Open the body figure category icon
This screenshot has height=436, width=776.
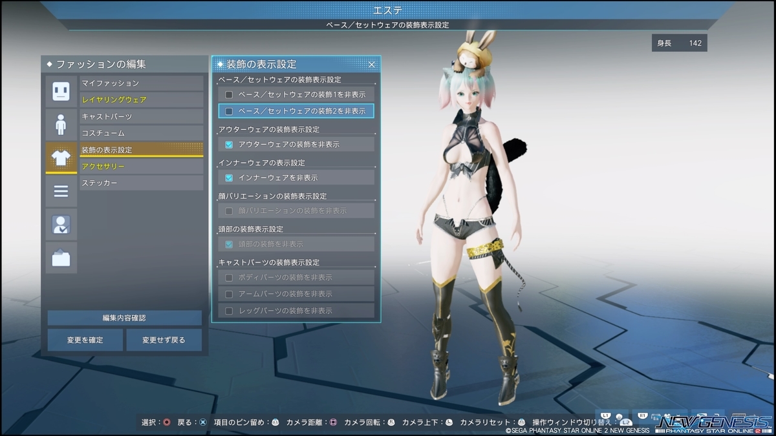click(x=61, y=124)
